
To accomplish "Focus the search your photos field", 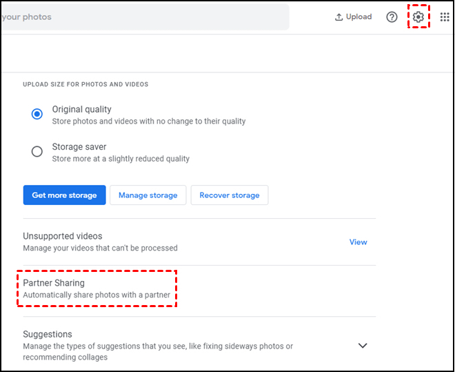I will click(x=138, y=17).
